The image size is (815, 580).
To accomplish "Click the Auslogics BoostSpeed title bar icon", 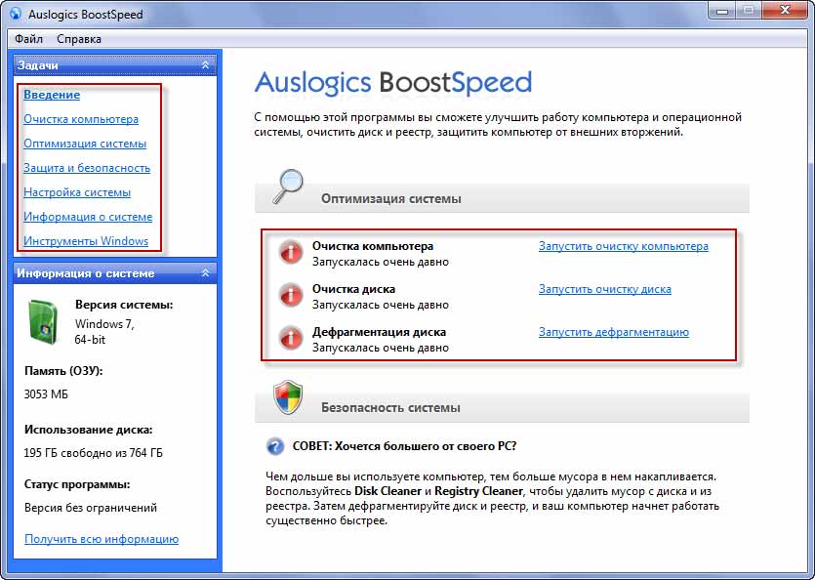I will 15,14.
